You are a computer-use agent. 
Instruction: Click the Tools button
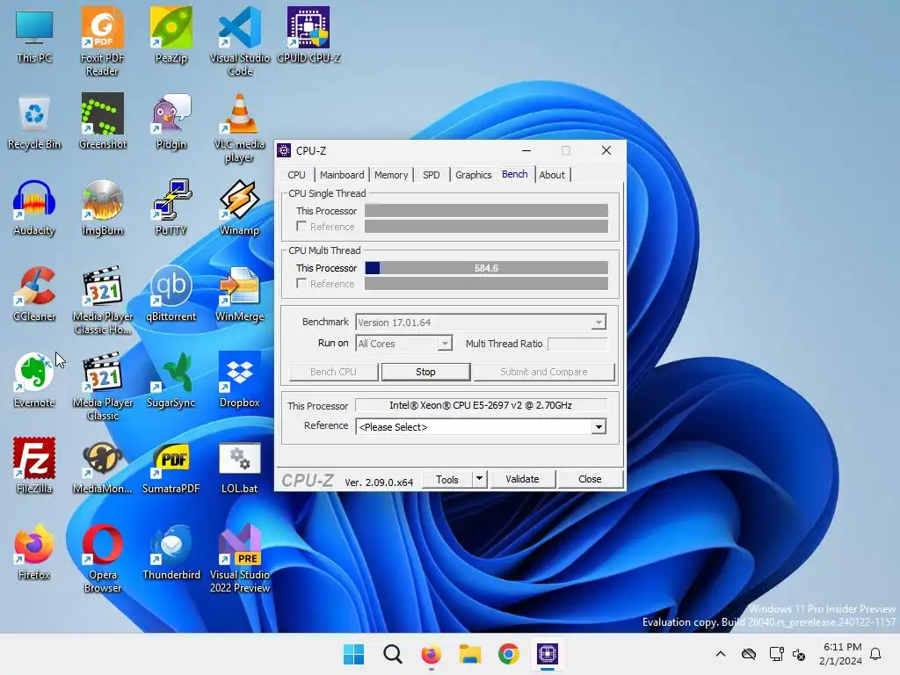(x=447, y=479)
